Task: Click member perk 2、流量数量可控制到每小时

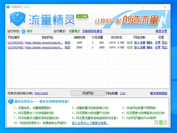Action: (91, 108)
